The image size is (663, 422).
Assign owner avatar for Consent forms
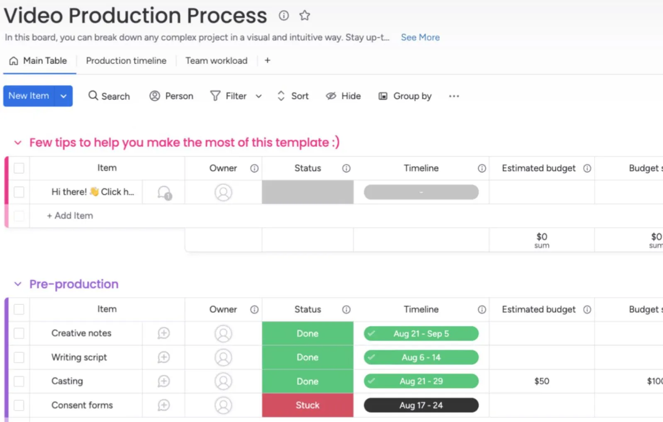tap(223, 405)
